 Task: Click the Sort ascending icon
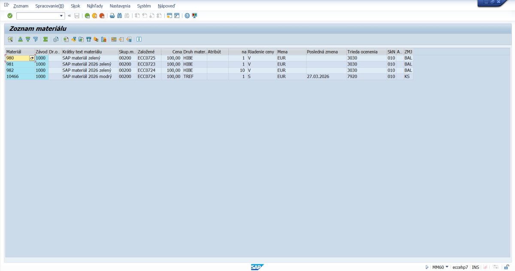coord(20,39)
